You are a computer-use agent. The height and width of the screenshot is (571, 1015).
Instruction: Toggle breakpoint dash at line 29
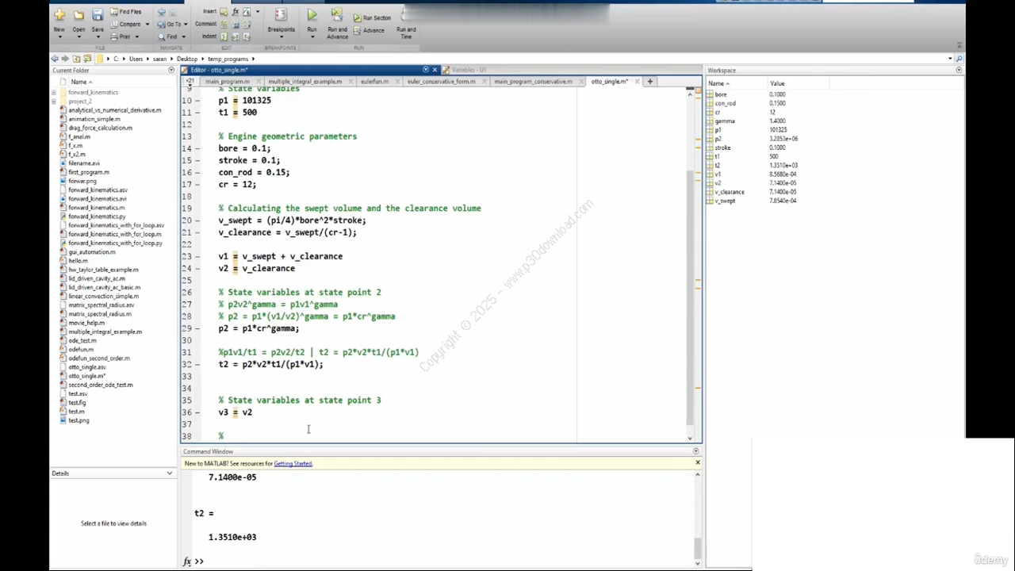(x=198, y=328)
